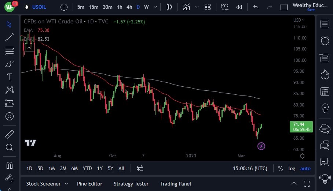This screenshot has height=191, width=333.
Task: Expand the Stock Screener dropdown arrow
Action: click(66, 184)
